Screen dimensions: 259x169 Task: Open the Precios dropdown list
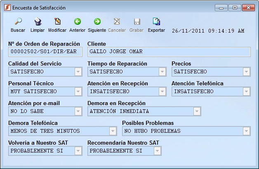tap(246, 72)
